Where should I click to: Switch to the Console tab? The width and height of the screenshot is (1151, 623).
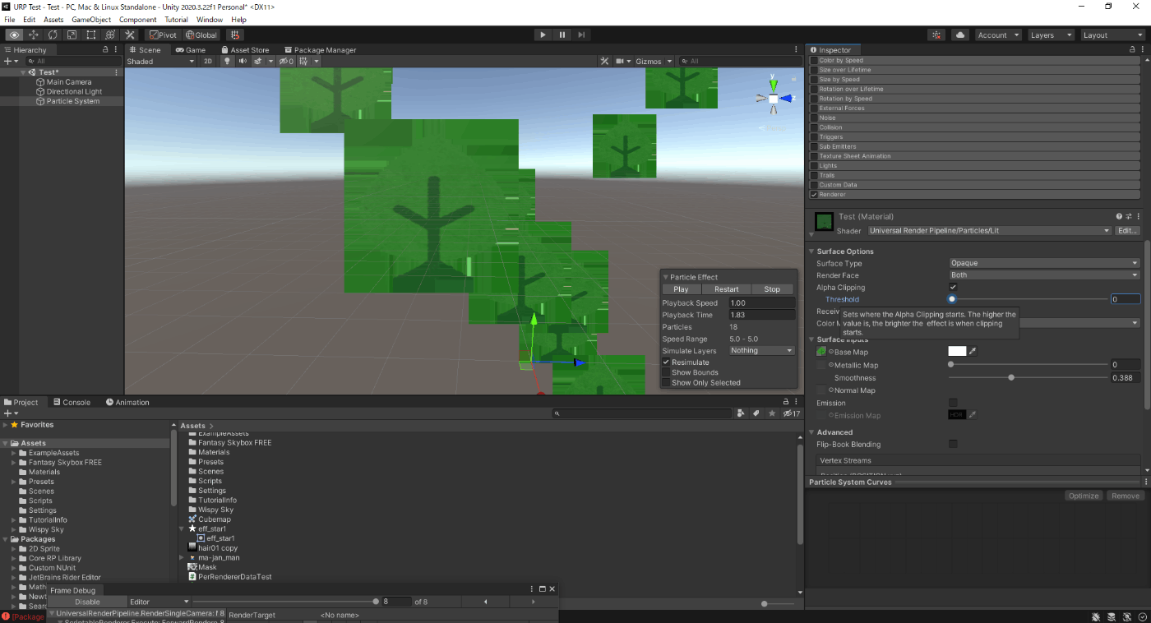tap(71, 403)
